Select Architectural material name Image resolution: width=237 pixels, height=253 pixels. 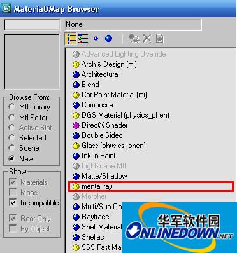click(101, 74)
